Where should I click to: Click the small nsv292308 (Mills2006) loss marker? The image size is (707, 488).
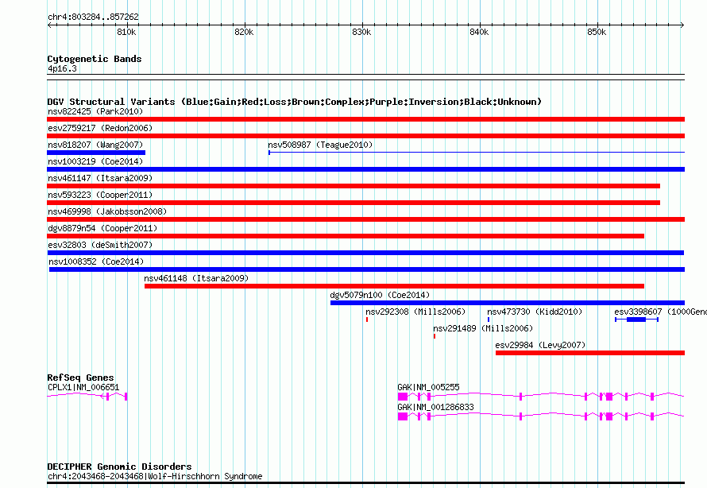pyautogui.click(x=367, y=320)
